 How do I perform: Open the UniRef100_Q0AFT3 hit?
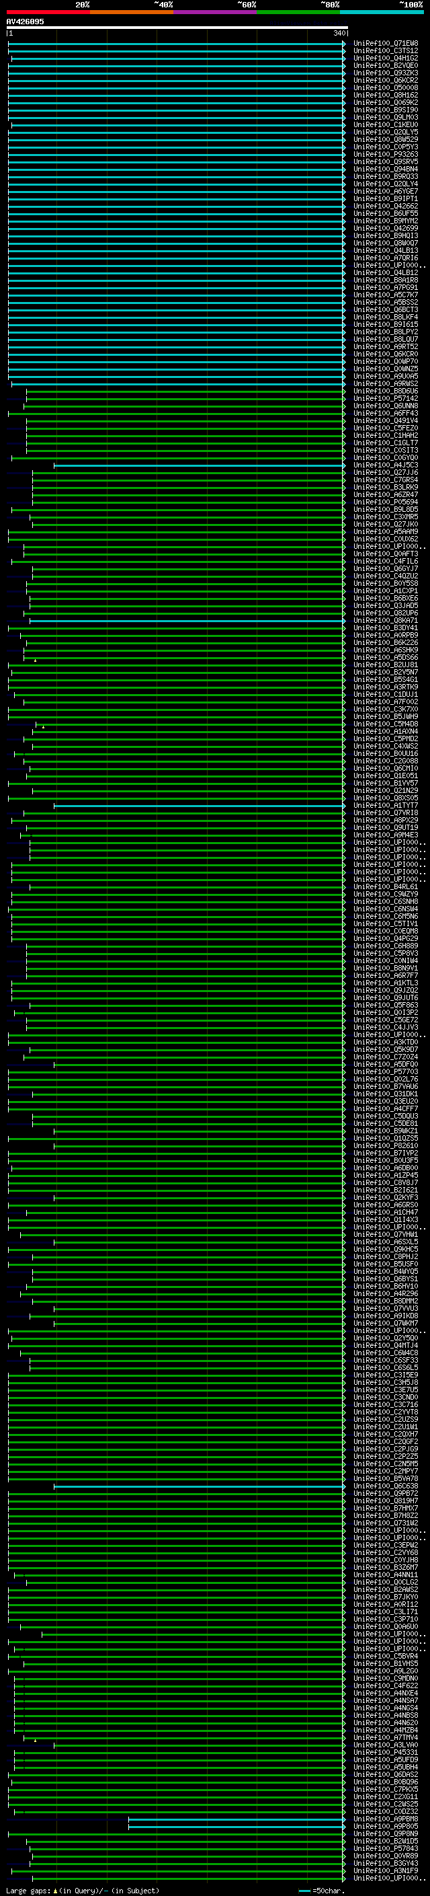(x=386, y=554)
